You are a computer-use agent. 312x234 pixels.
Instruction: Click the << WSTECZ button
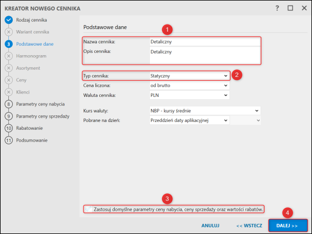[250, 226]
